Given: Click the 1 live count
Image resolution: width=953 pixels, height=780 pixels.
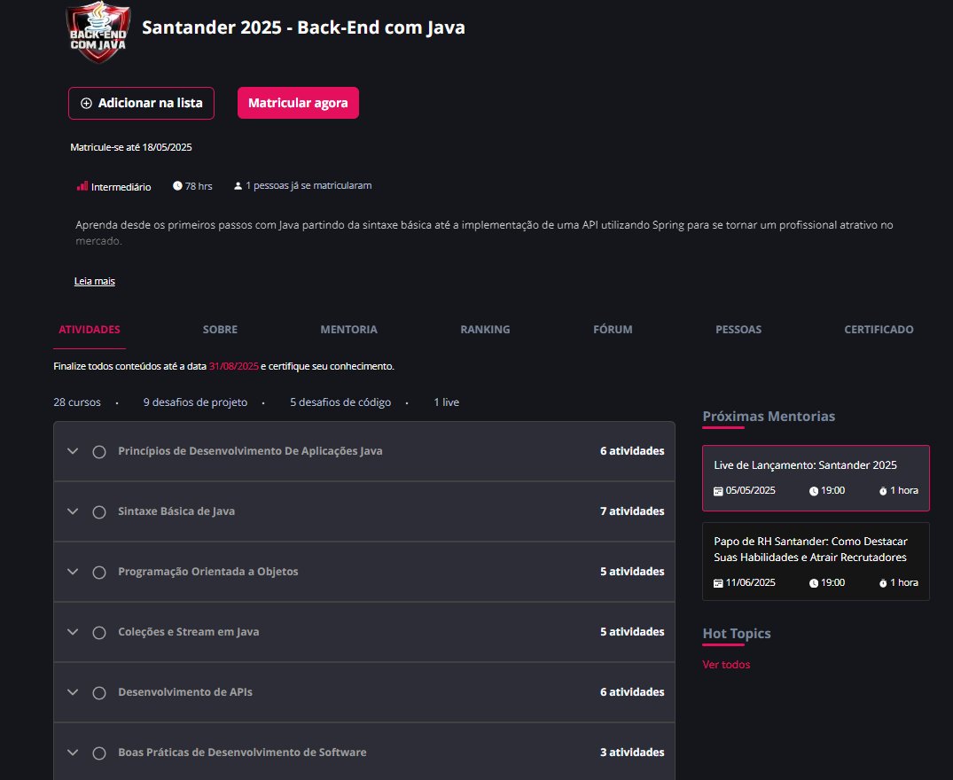Looking at the screenshot, I should click(447, 402).
